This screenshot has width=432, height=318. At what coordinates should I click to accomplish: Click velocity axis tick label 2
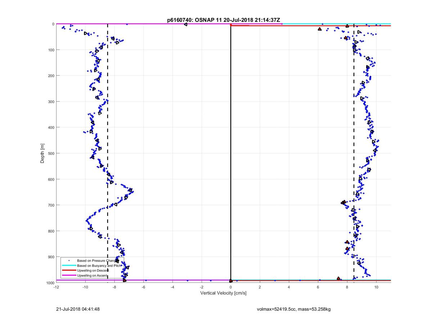[x=260, y=287]
